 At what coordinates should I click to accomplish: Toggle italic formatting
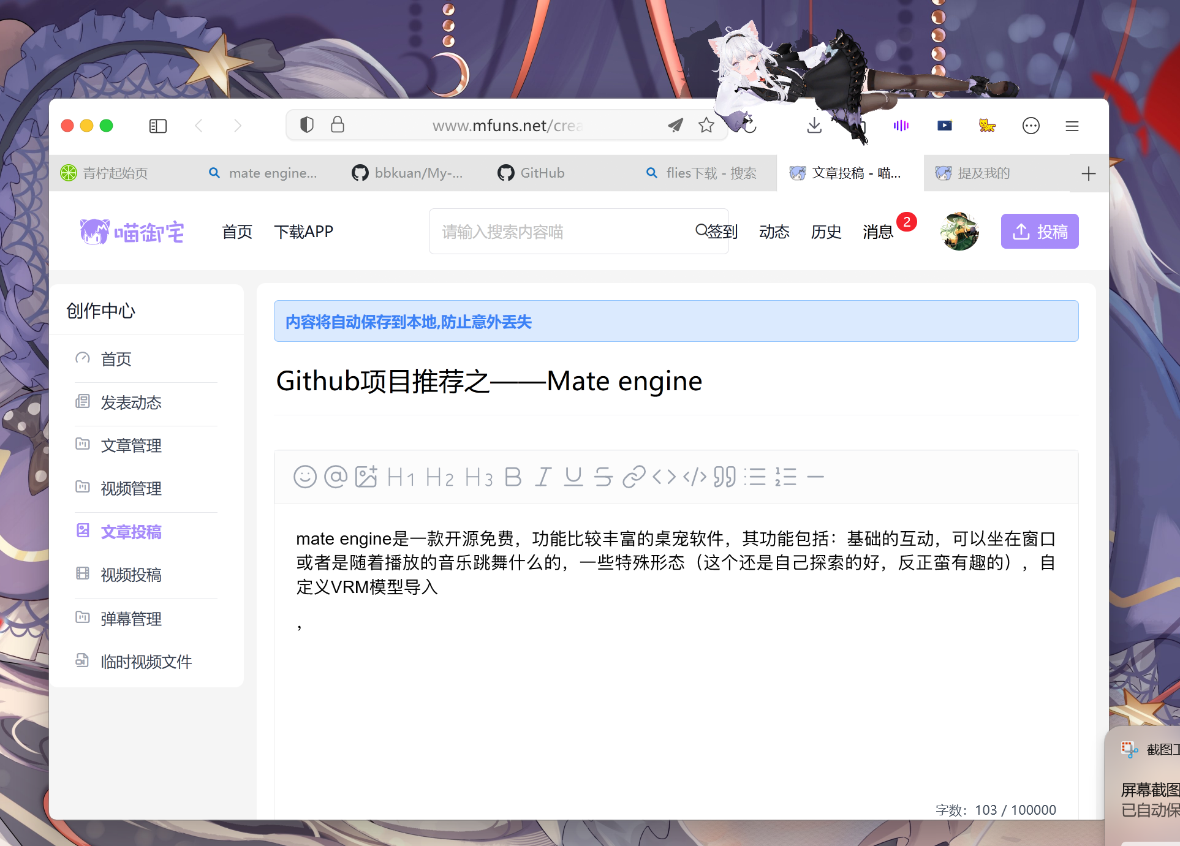click(542, 477)
